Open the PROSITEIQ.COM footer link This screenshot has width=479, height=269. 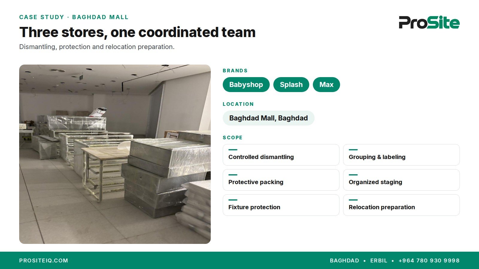(44, 261)
